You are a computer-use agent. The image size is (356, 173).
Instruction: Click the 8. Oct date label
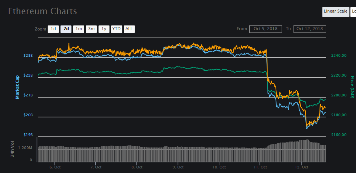(137, 167)
